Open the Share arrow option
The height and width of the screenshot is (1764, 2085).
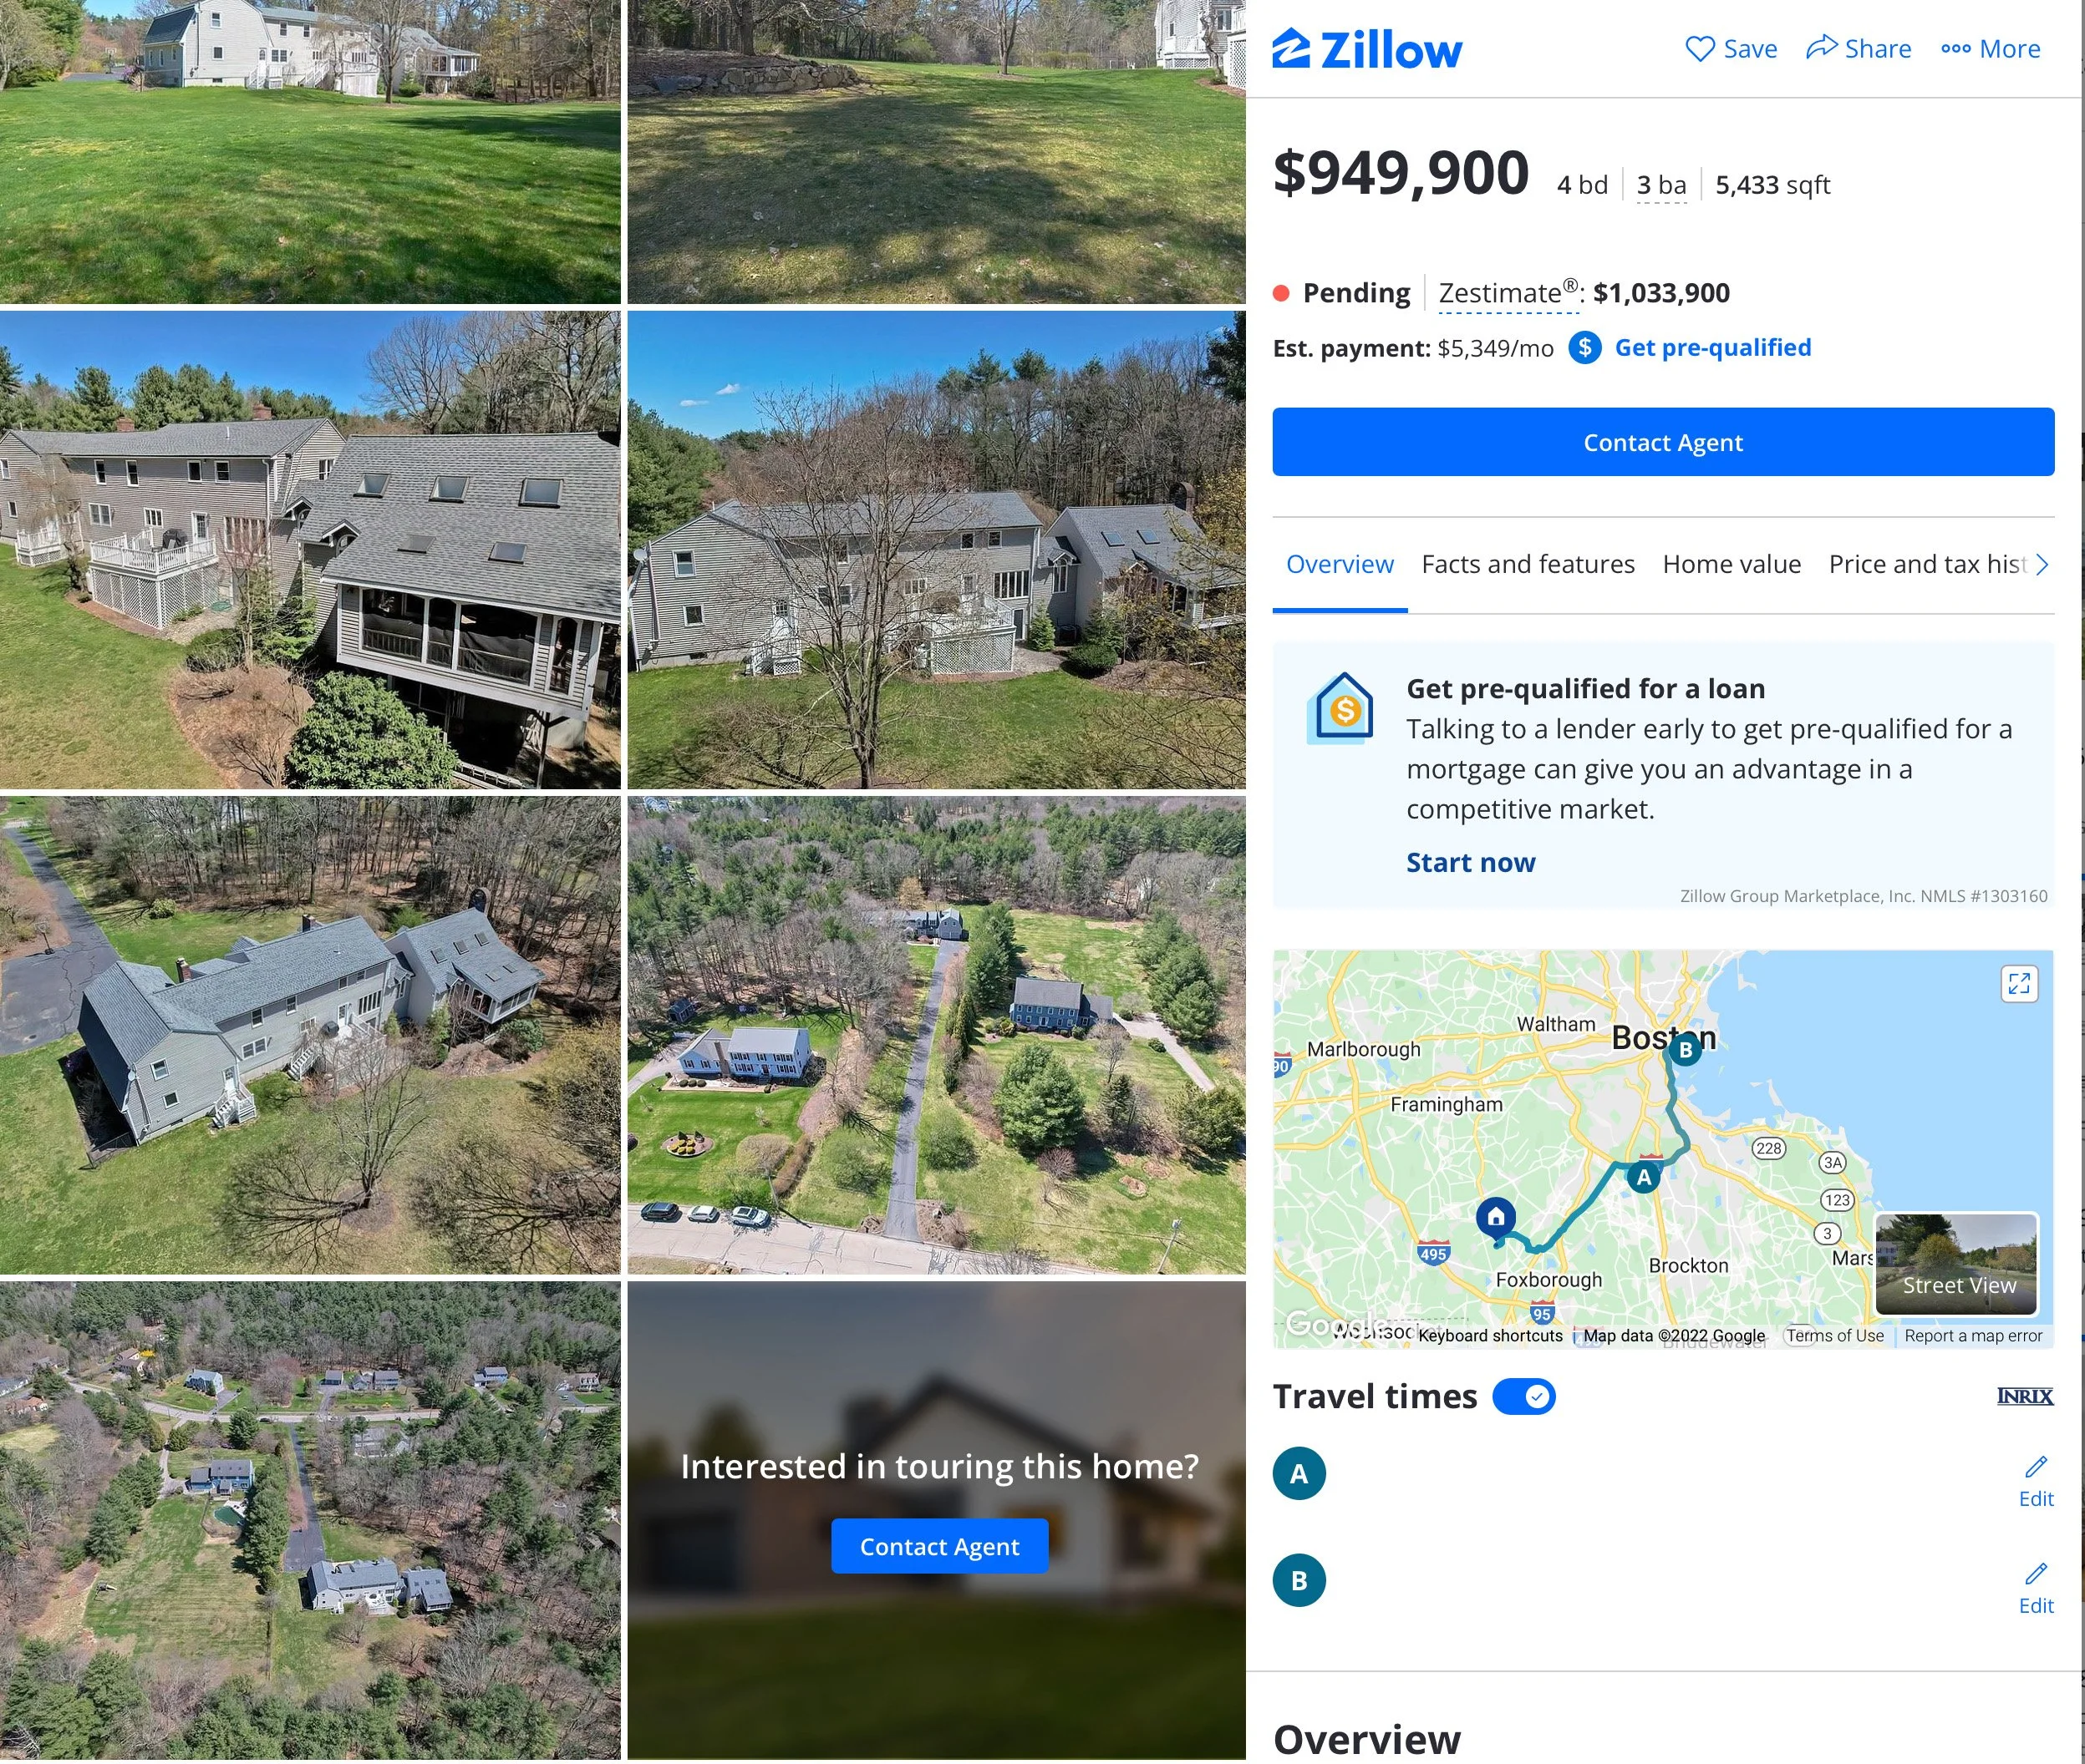1858,49
